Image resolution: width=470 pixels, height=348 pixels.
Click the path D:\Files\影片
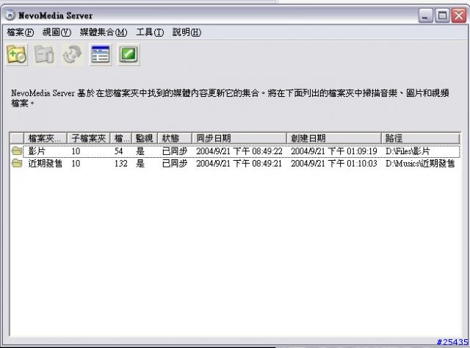pyautogui.click(x=408, y=151)
